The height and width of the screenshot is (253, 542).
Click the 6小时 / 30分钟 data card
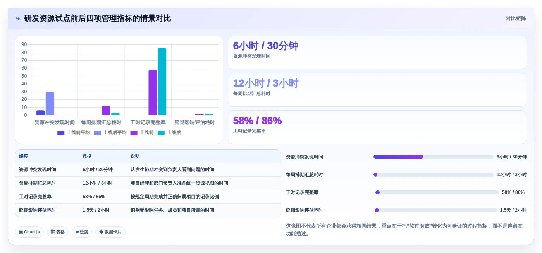click(377, 53)
